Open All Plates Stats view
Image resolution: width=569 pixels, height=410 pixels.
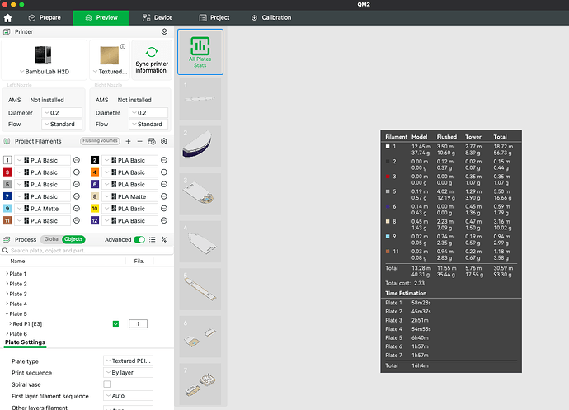[x=200, y=52]
